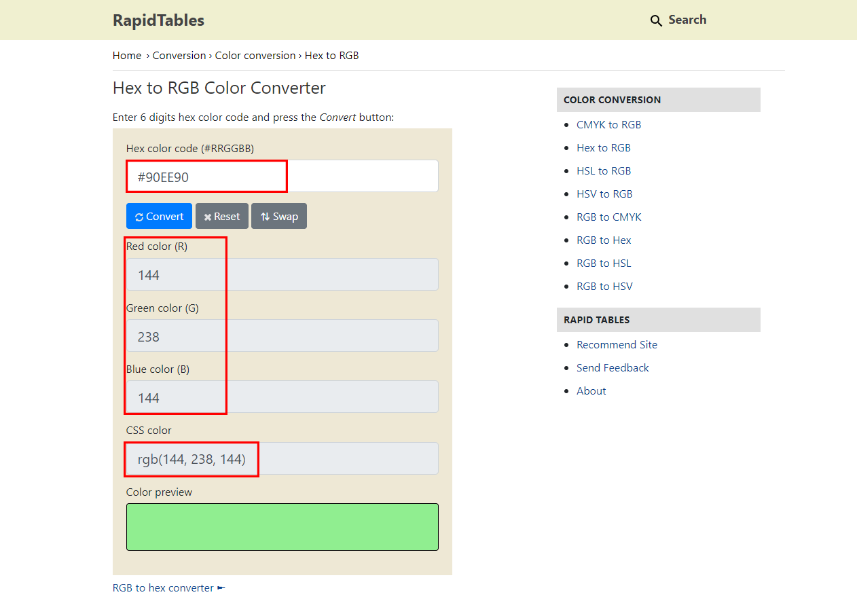Click the search magnifier icon
857x601 pixels.
656,20
